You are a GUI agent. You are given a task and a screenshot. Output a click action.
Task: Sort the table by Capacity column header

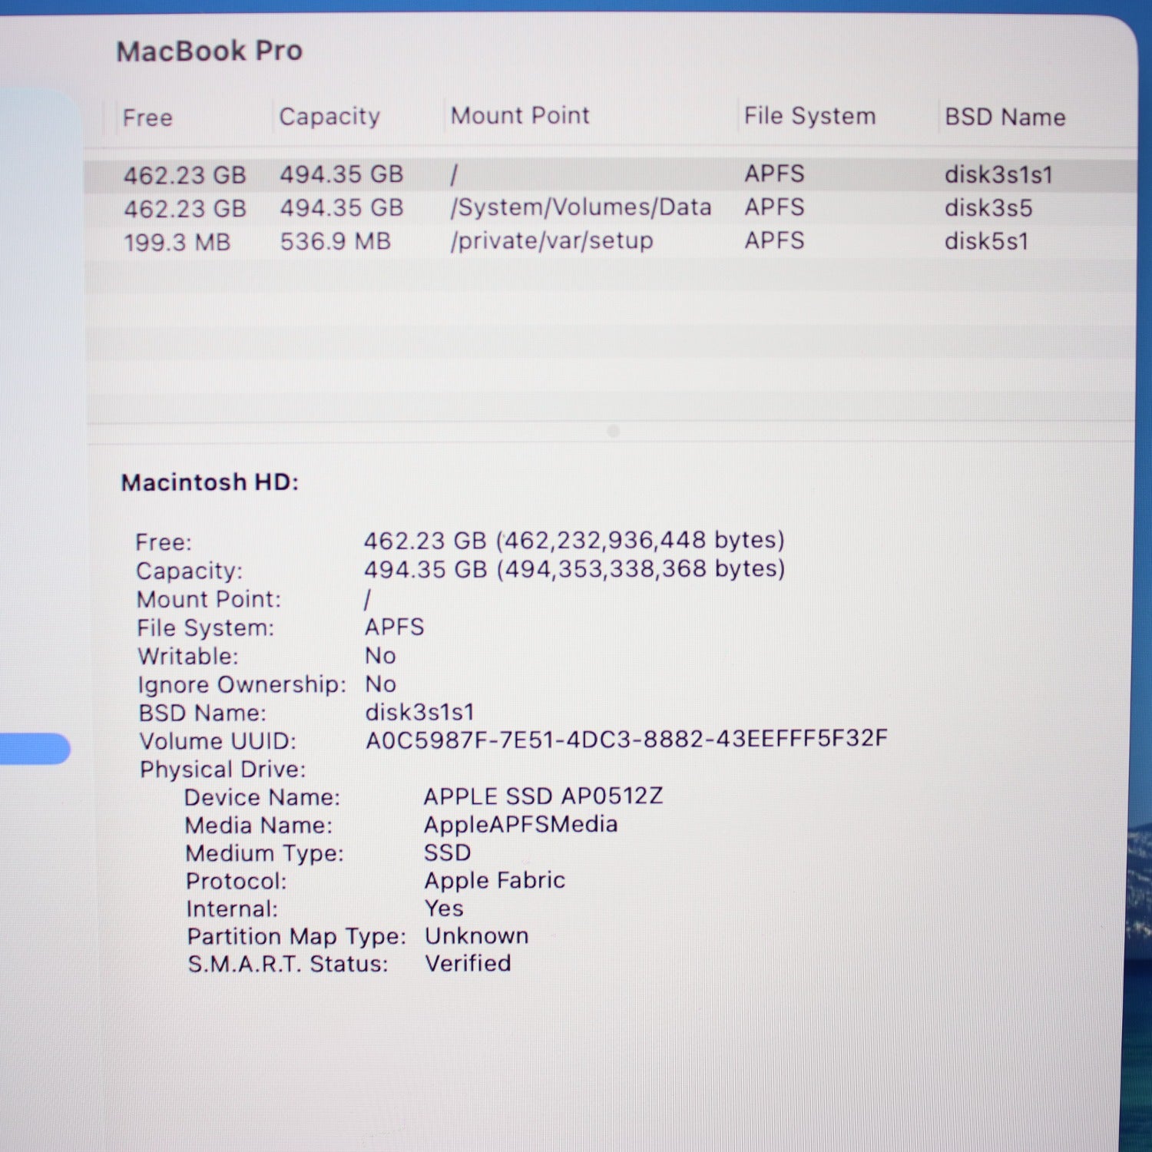(329, 117)
